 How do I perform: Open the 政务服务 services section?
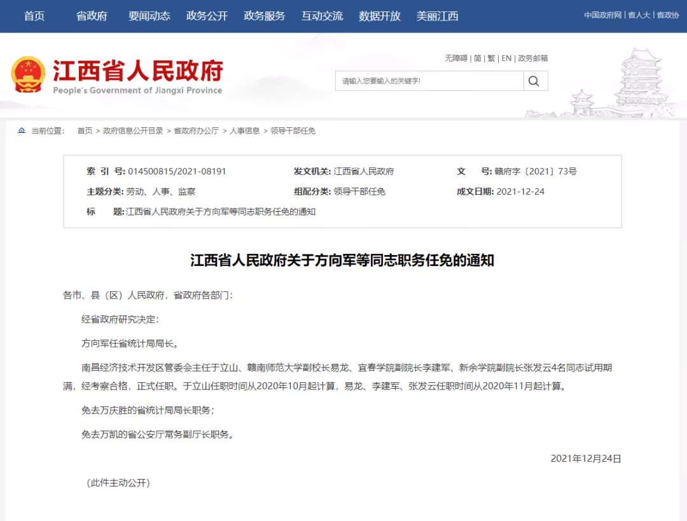tap(263, 17)
